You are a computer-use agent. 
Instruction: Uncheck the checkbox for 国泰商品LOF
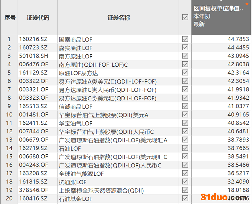pos(185,39)
